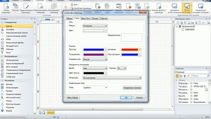Screen dimensions: 211x119
Task: Click the black Цвет текста swatch
Action: tap(94, 73)
